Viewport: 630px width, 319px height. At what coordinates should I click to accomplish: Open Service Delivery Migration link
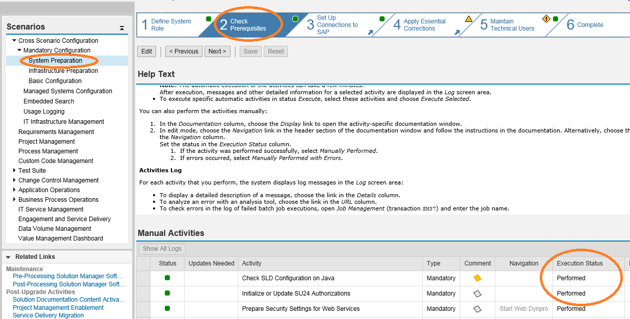(x=48, y=315)
